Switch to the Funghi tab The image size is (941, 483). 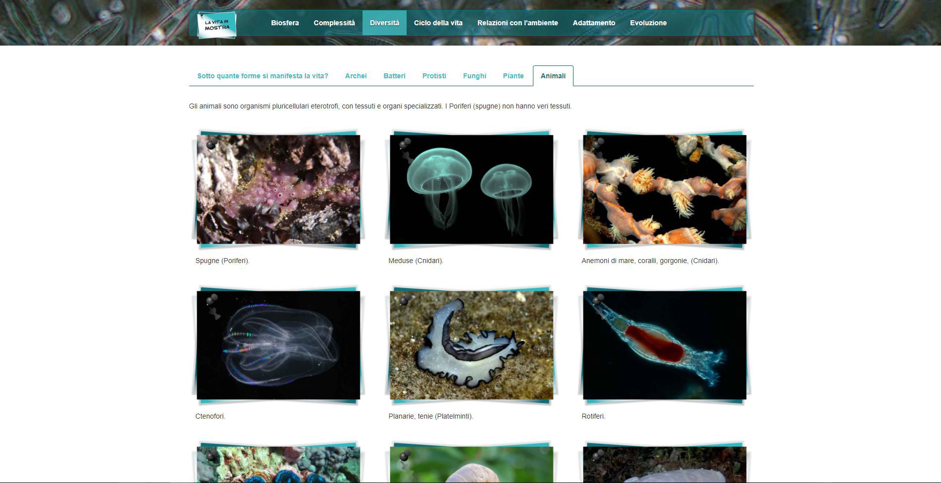(x=474, y=76)
